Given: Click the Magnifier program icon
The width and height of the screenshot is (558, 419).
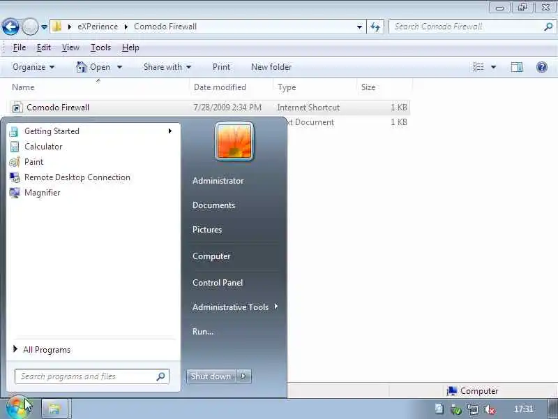Looking at the screenshot, I should (15, 193).
